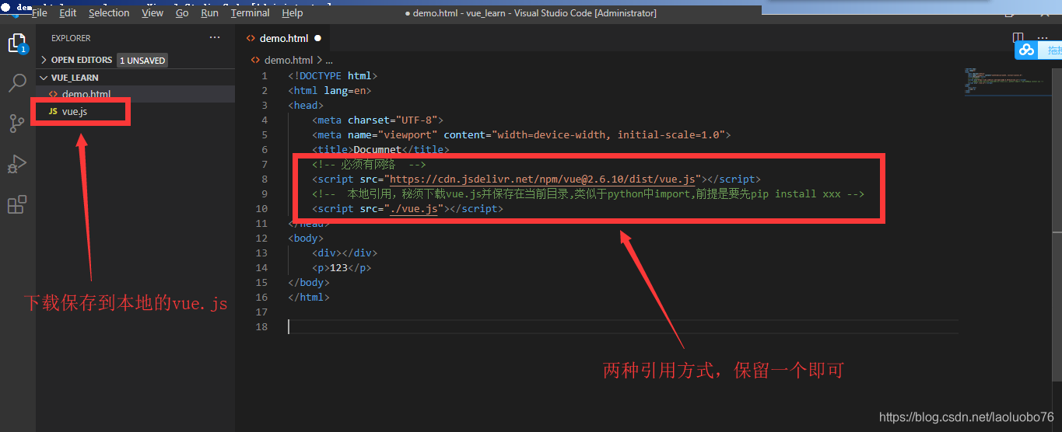This screenshot has height=432, width=1062.
Task: Click the window title text in title bar
Action: pos(535,13)
